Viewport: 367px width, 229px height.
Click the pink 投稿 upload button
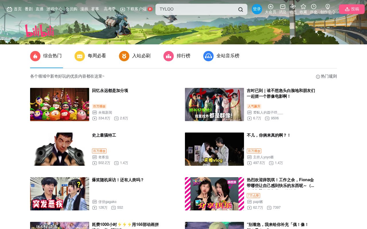352,9
